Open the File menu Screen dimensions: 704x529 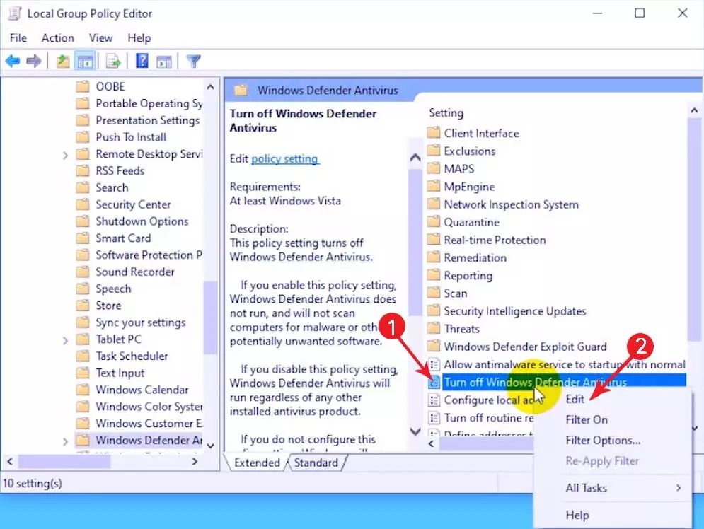click(x=18, y=38)
